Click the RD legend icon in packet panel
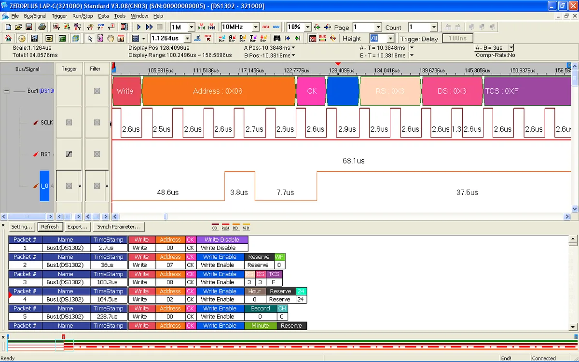 236,227
